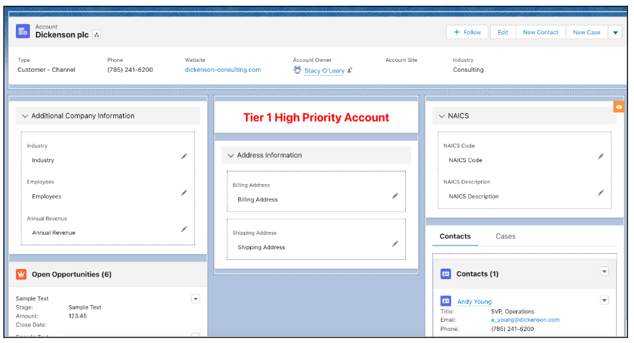Collapse the Additional Company Information section

[25, 116]
